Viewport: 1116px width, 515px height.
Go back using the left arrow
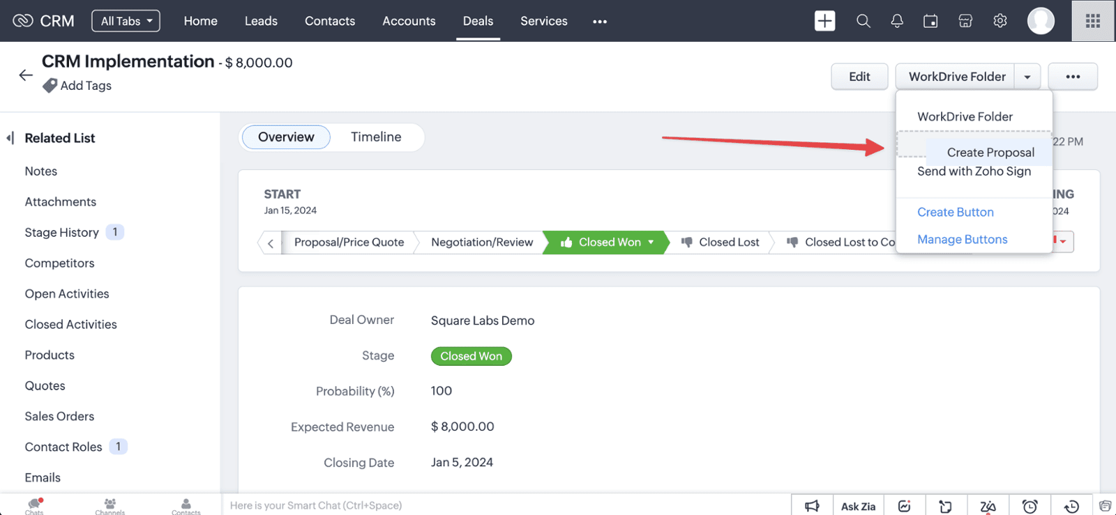coord(26,75)
